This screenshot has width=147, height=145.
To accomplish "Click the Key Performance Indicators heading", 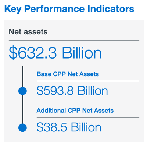I will (x=69, y=9).
